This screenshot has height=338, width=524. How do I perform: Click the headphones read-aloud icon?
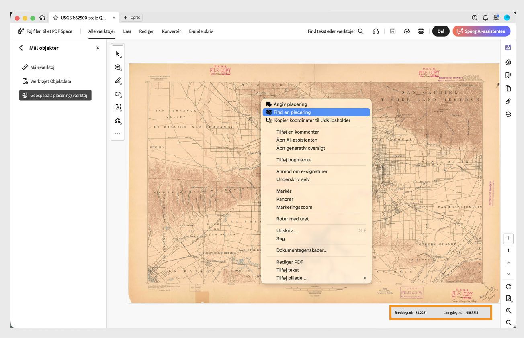[376, 31]
